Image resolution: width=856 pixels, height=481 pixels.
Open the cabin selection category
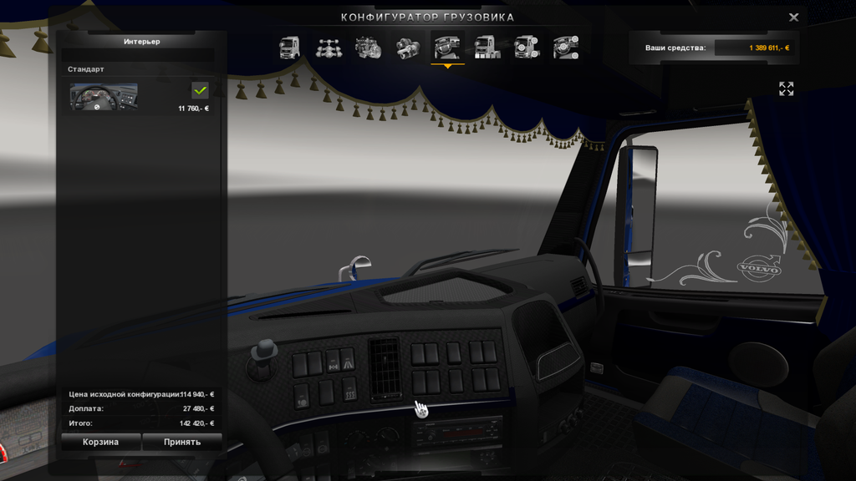click(289, 48)
